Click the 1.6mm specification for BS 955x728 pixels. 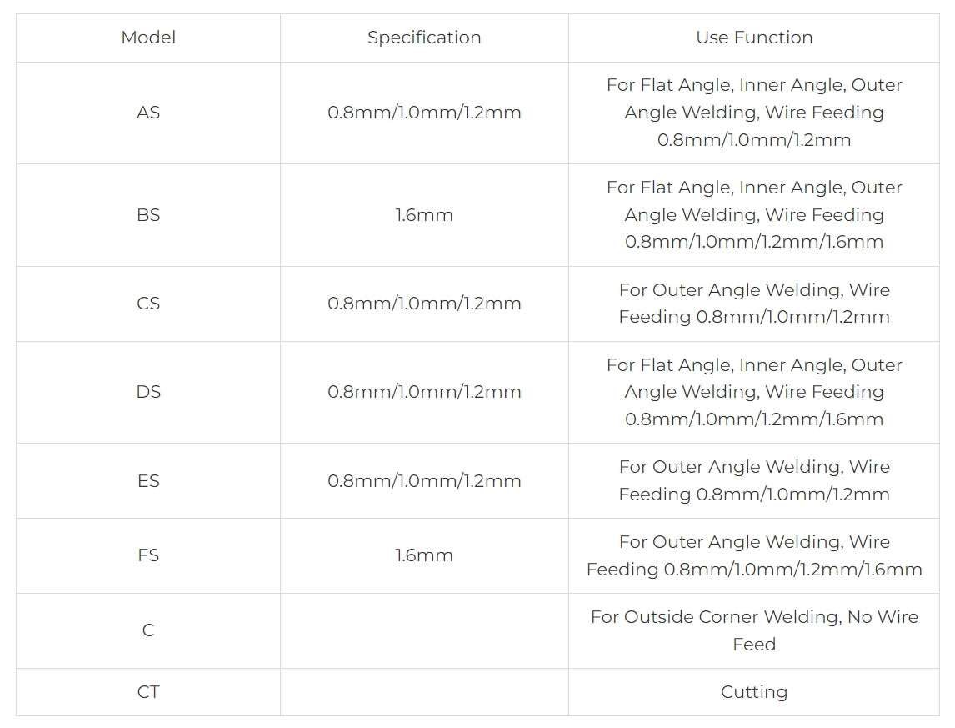click(424, 215)
